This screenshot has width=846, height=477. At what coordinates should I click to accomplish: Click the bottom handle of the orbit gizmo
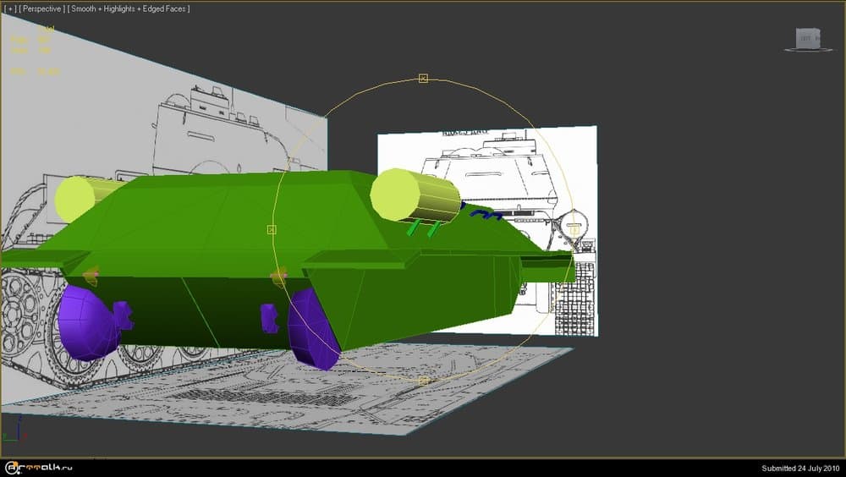tap(424, 381)
